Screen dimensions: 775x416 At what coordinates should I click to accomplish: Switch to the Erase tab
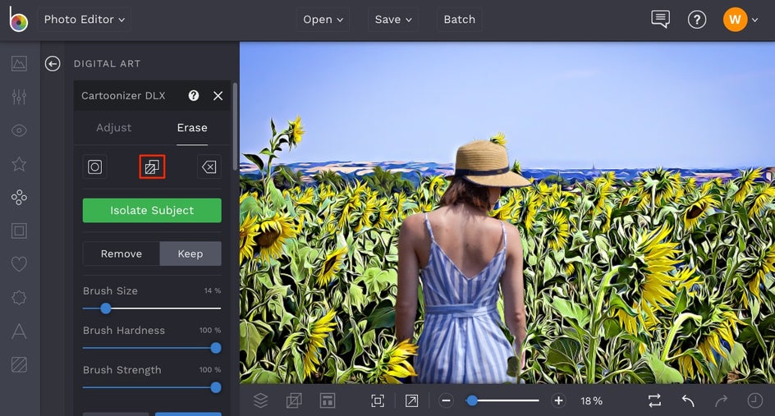pos(192,127)
